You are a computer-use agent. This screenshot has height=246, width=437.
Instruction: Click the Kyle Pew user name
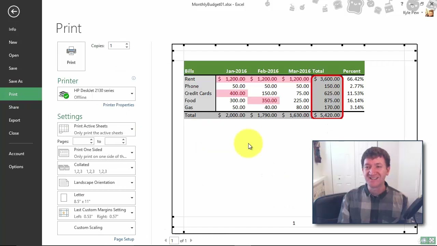tap(411, 13)
